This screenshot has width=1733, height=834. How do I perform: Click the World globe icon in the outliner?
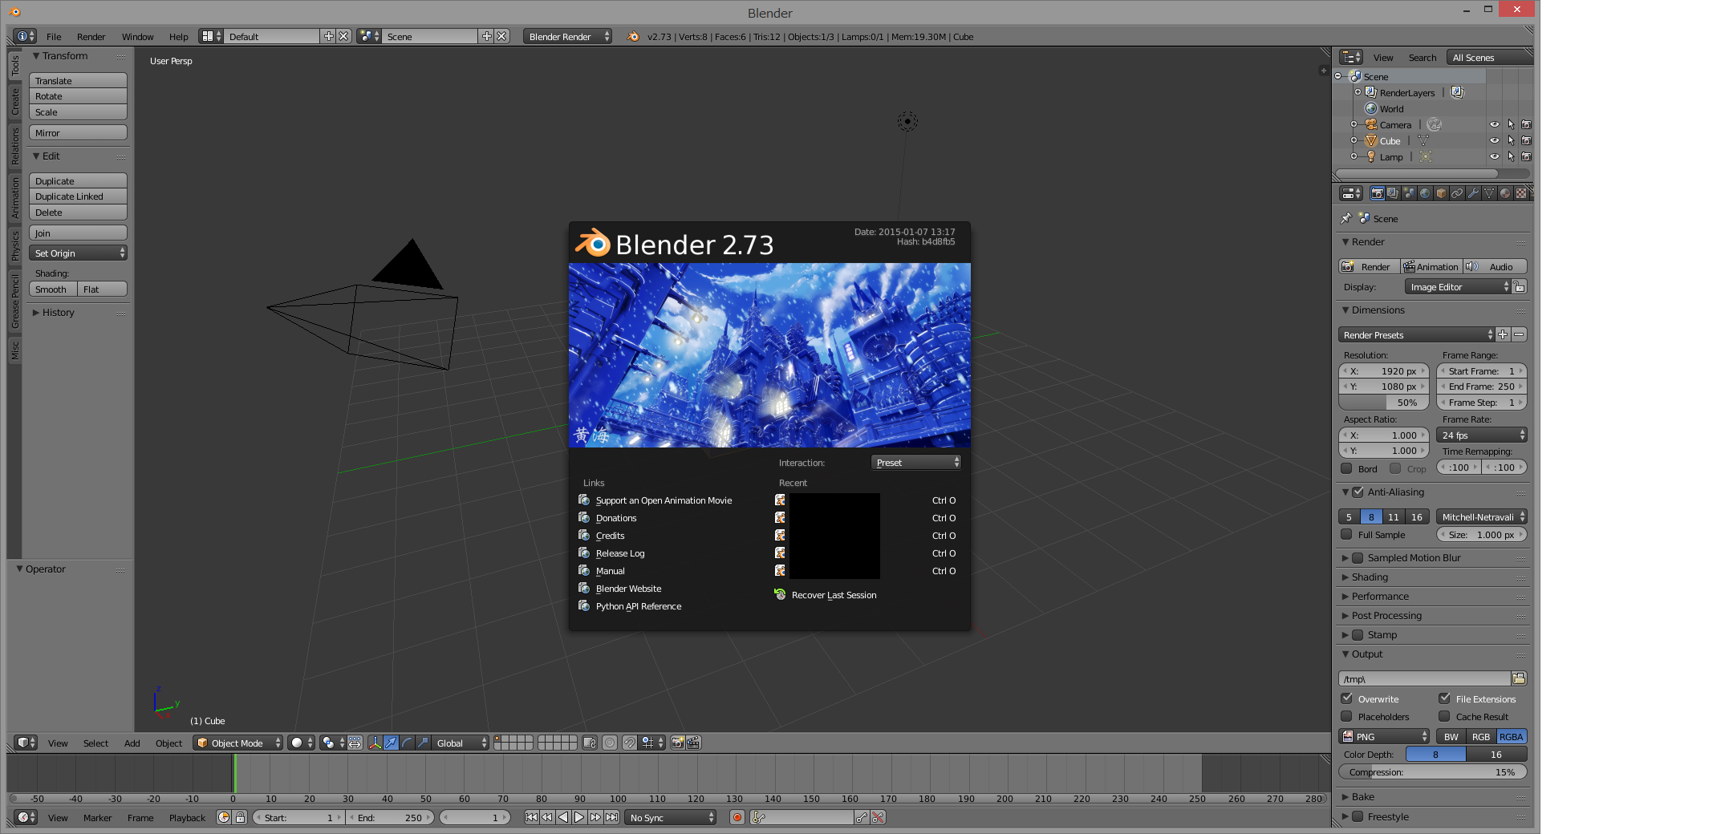point(1371,108)
